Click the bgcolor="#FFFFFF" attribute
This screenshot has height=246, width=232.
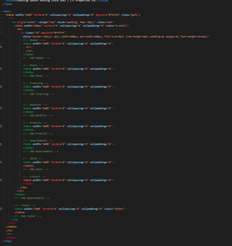point(53,33)
